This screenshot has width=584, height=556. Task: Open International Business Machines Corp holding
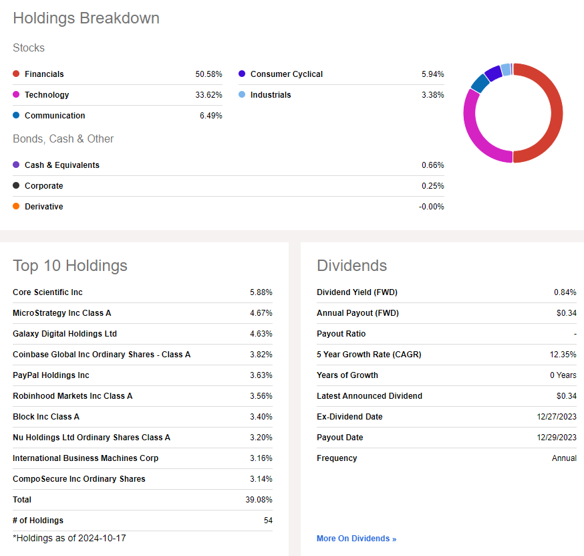click(86, 458)
